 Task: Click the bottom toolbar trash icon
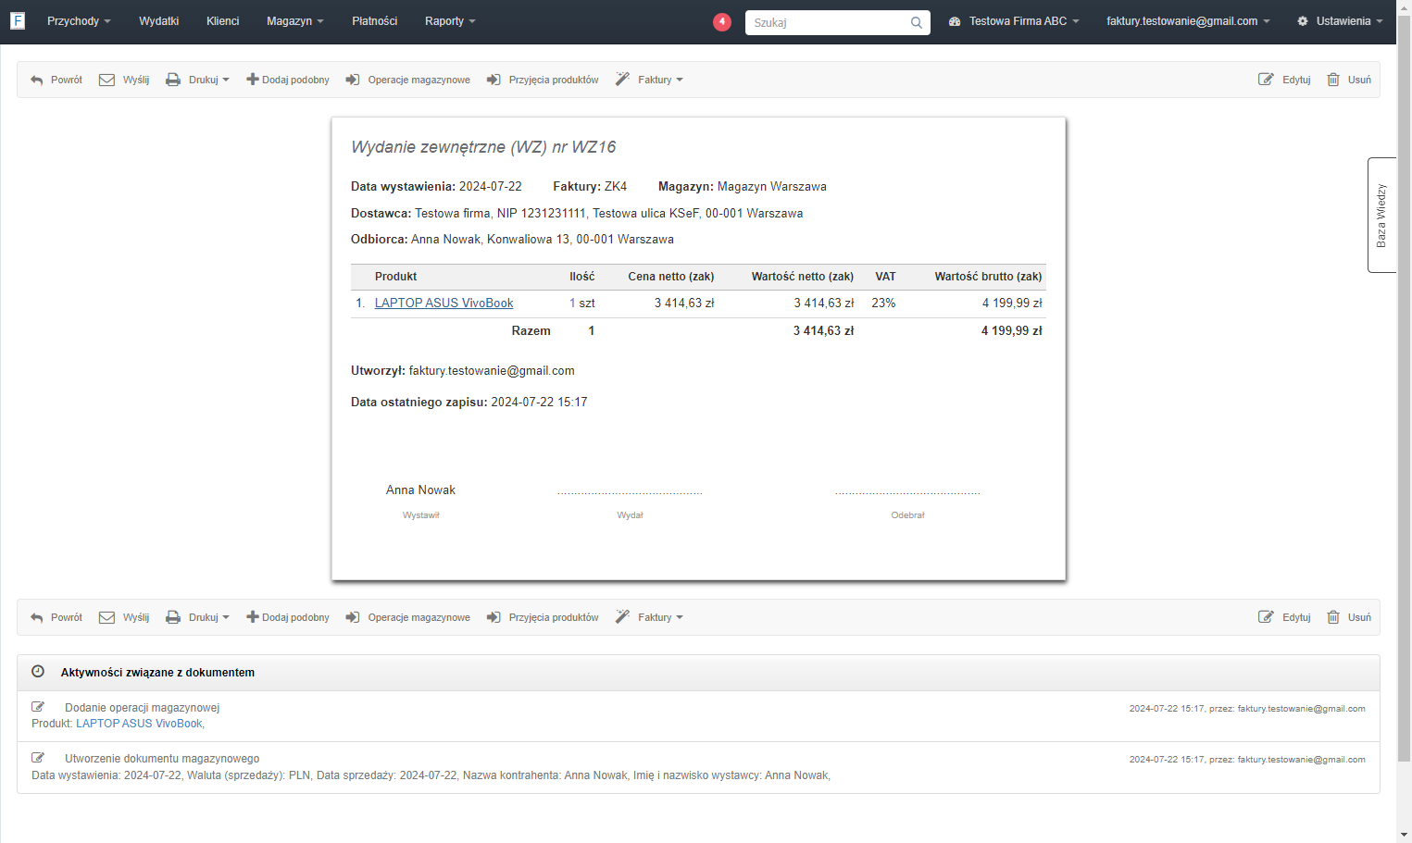coord(1333,617)
